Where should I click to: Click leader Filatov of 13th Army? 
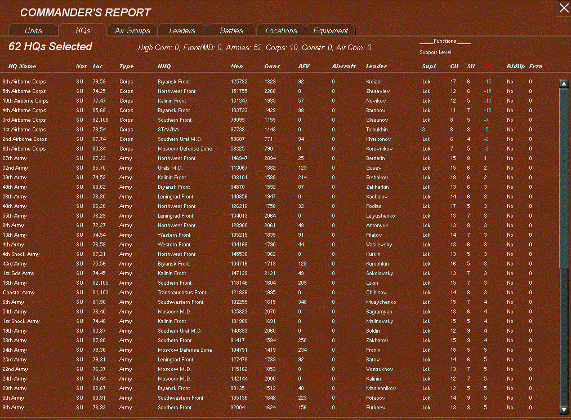coord(374,235)
